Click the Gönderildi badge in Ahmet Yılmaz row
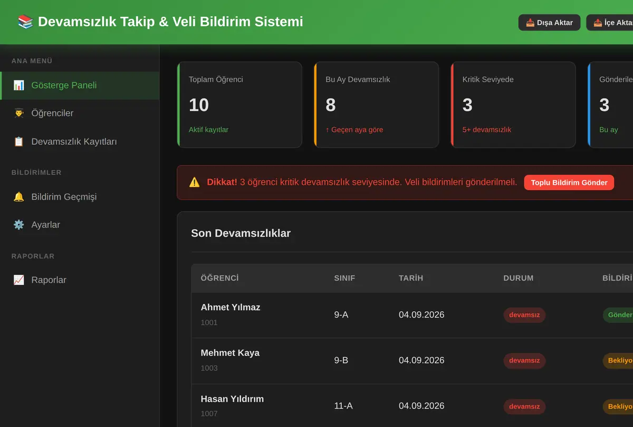This screenshot has height=427, width=633. click(x=618, y=315)
